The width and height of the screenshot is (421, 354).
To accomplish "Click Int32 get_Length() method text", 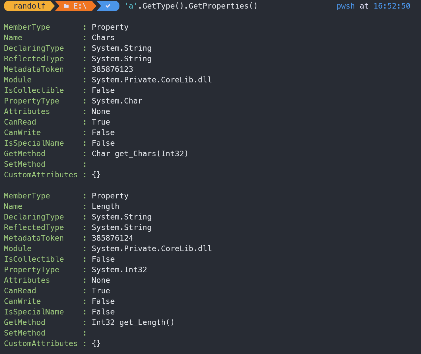I will [133, 322].
